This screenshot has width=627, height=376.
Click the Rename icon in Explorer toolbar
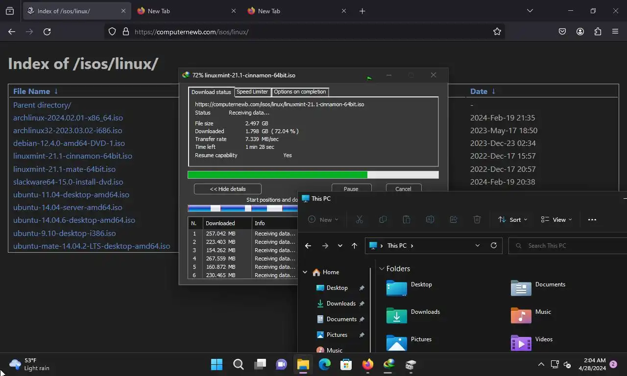pos(430,219)
